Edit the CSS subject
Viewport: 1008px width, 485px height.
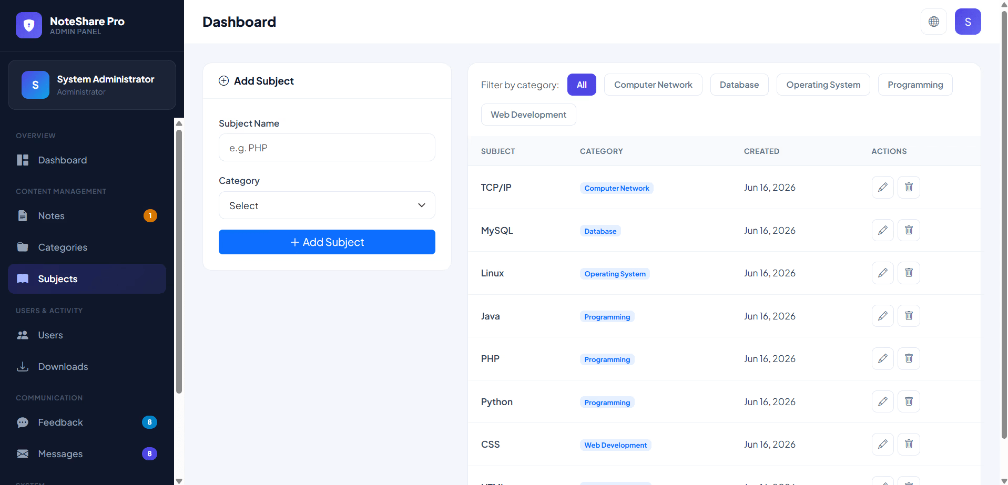(x=883, y=444)
